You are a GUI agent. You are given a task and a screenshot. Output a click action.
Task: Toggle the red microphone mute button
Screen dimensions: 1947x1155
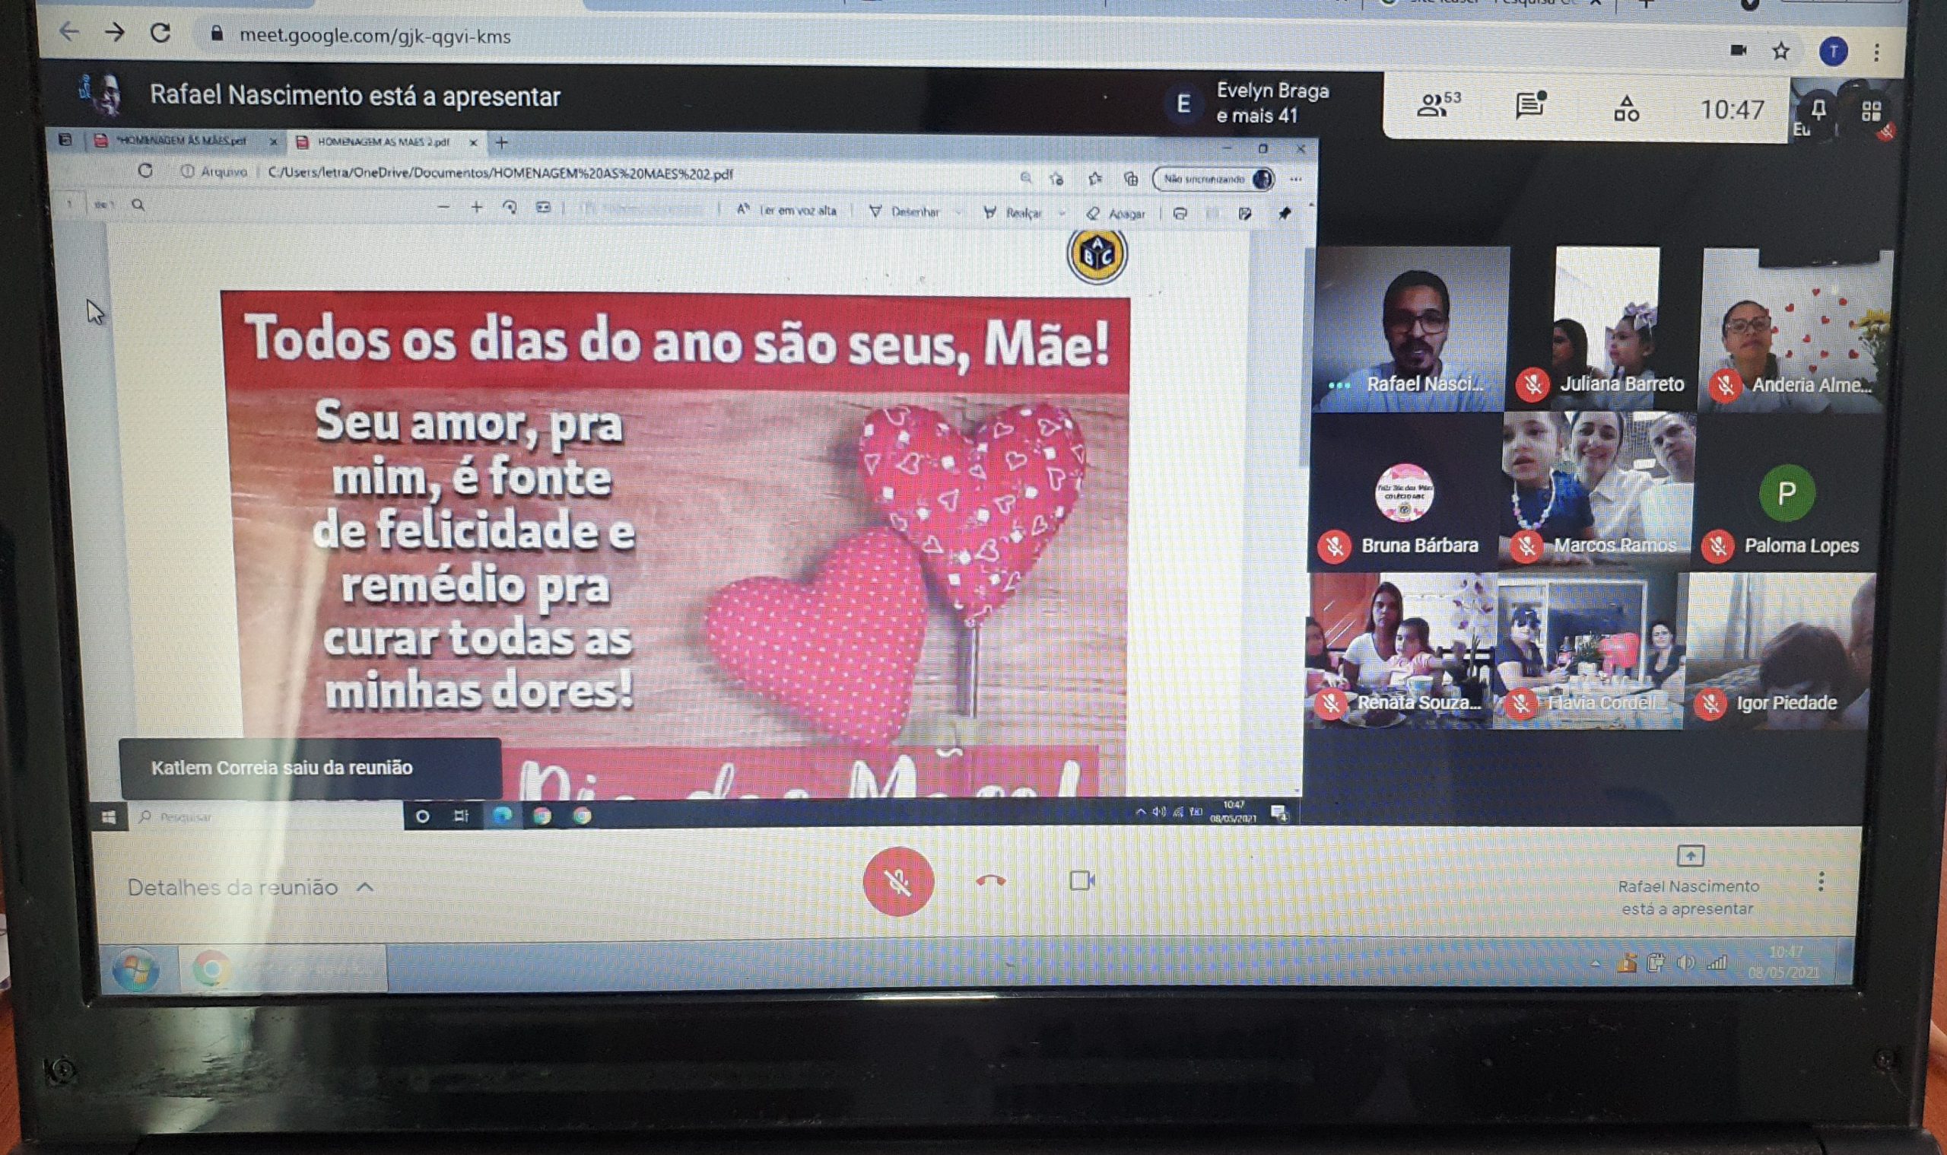pos(897,881)
